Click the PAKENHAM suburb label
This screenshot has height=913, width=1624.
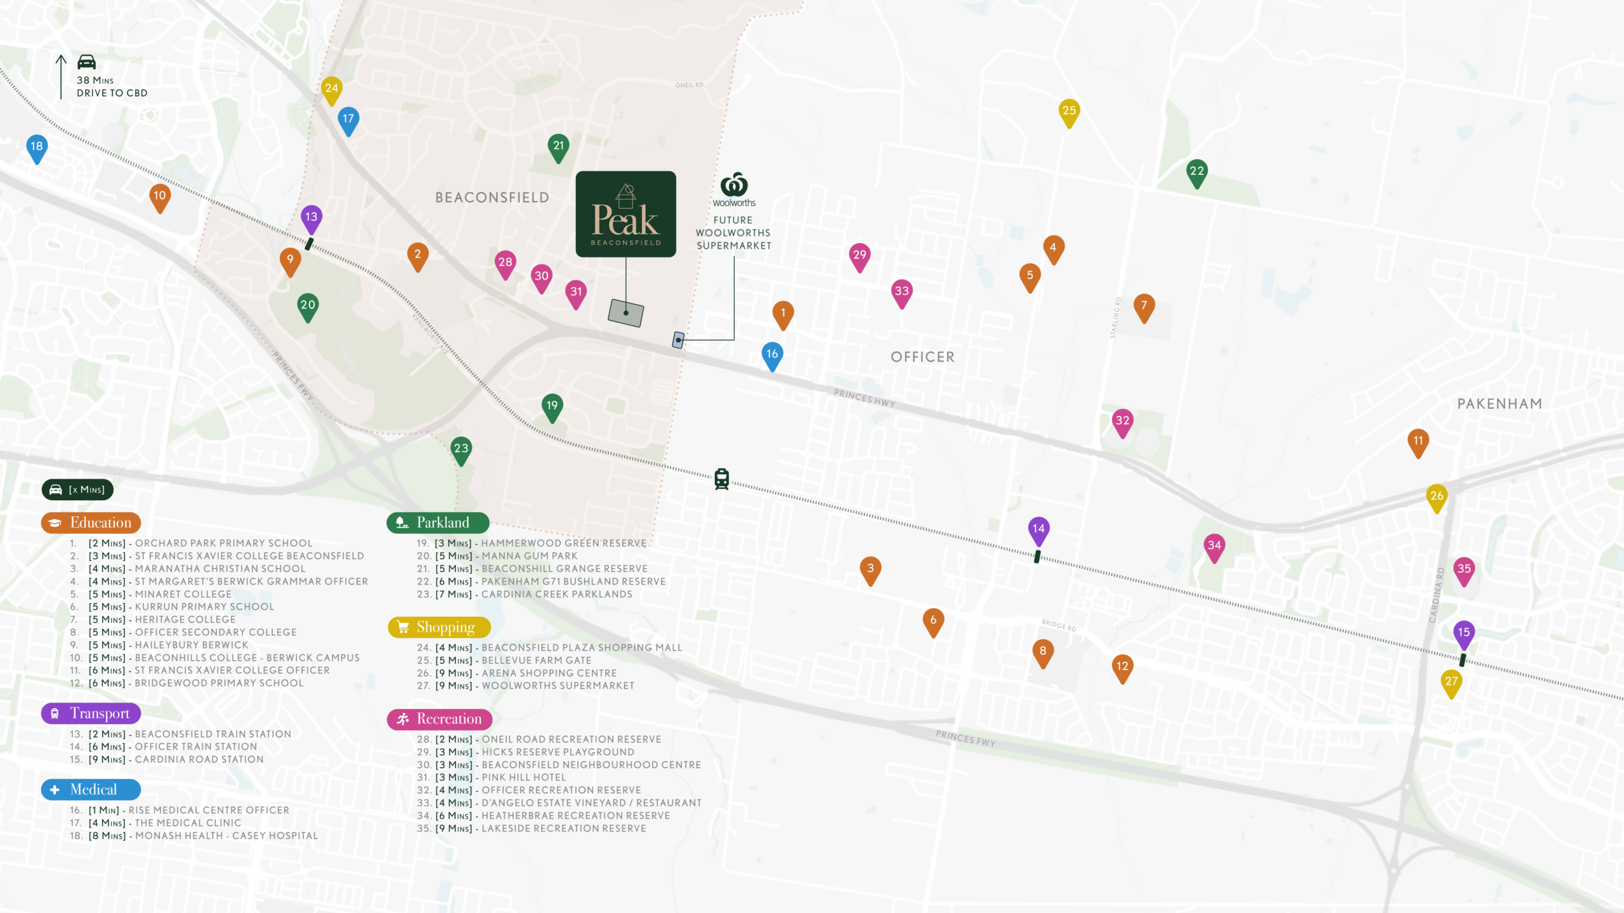[1500, 404]
